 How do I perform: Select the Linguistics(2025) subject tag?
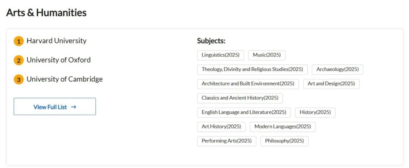[x=220, y=55]
